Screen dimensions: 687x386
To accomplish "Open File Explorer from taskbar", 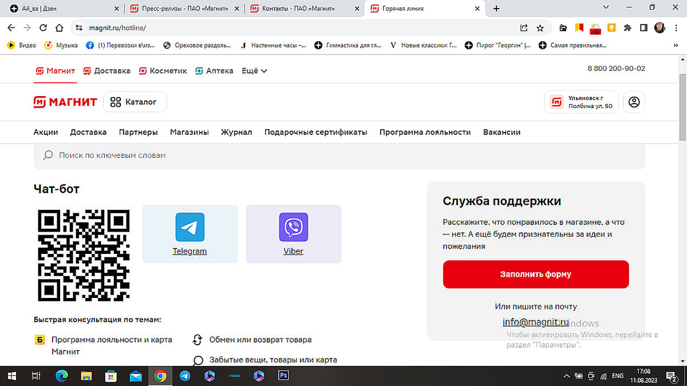I will click(x=86, y=376).
